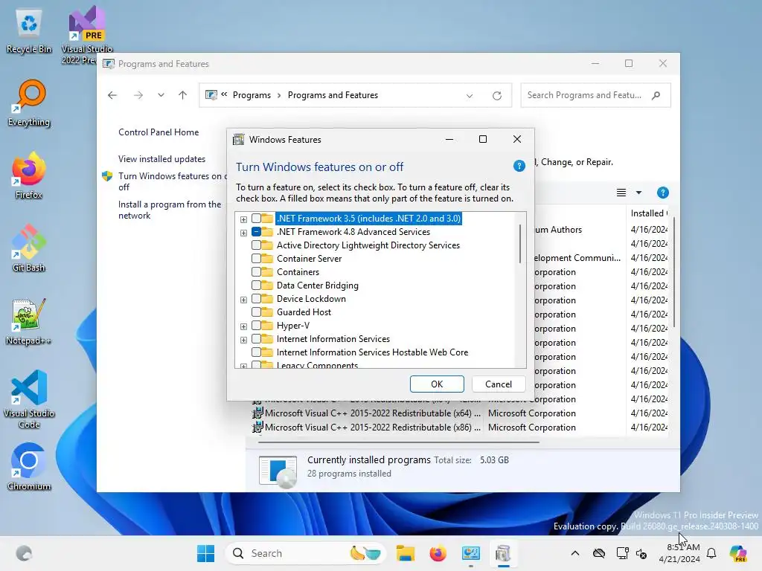The image size is (762, 571).
Task: Click the program list vertical scrollbar
Action: [673, 272]
